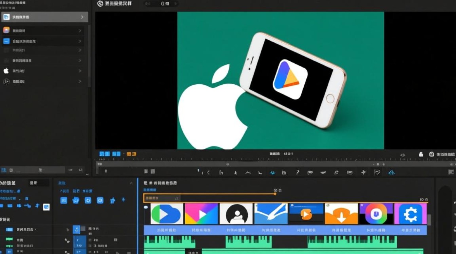Click the orange marker at the end of the timeline range bar
Viewport: 456px width, 254px height.
pos(275,194)
